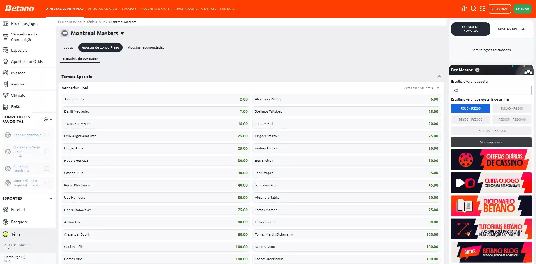Open Bolão in the sidebar
536x264 pixels.
coord(16,107)
